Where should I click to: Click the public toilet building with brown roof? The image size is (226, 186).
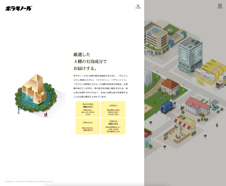tap(170, 88)
